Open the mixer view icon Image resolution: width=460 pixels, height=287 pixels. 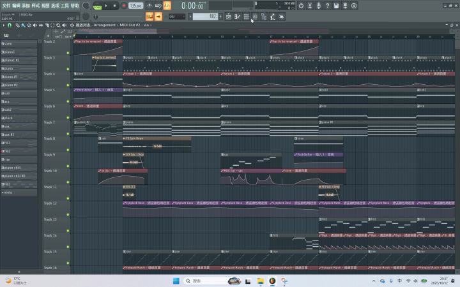255,17
